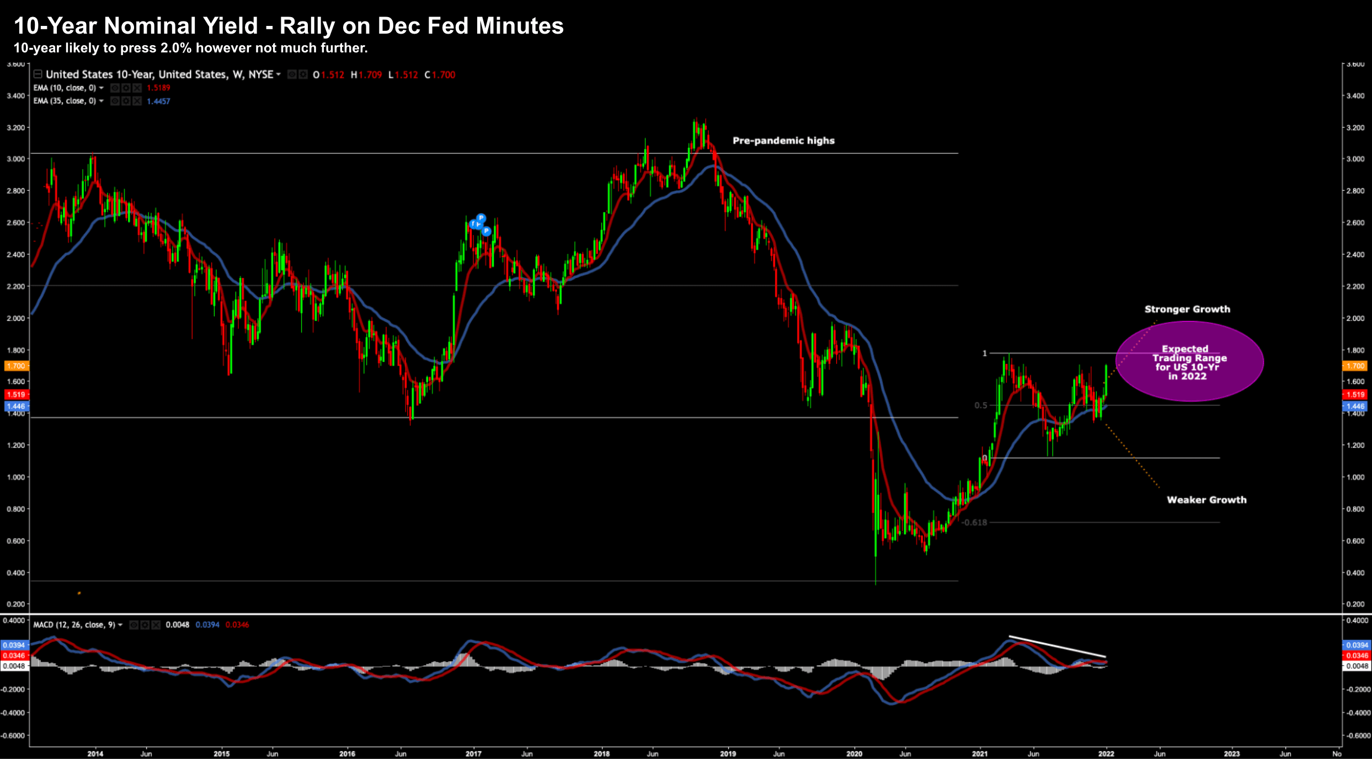Open the United States 10-Year symbol dropdown
The image size is (1372, 759).
click(279, 74)
